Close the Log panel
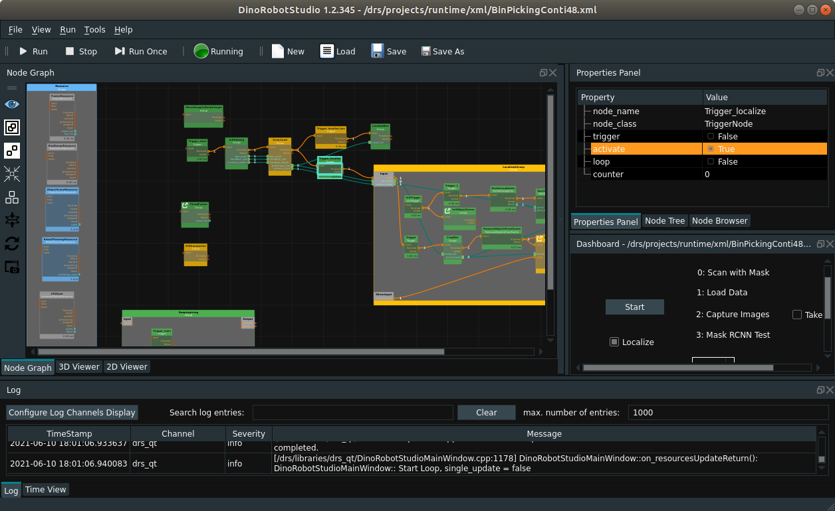Viewport: 835px width, 511px height. click(x=830, y=390)
